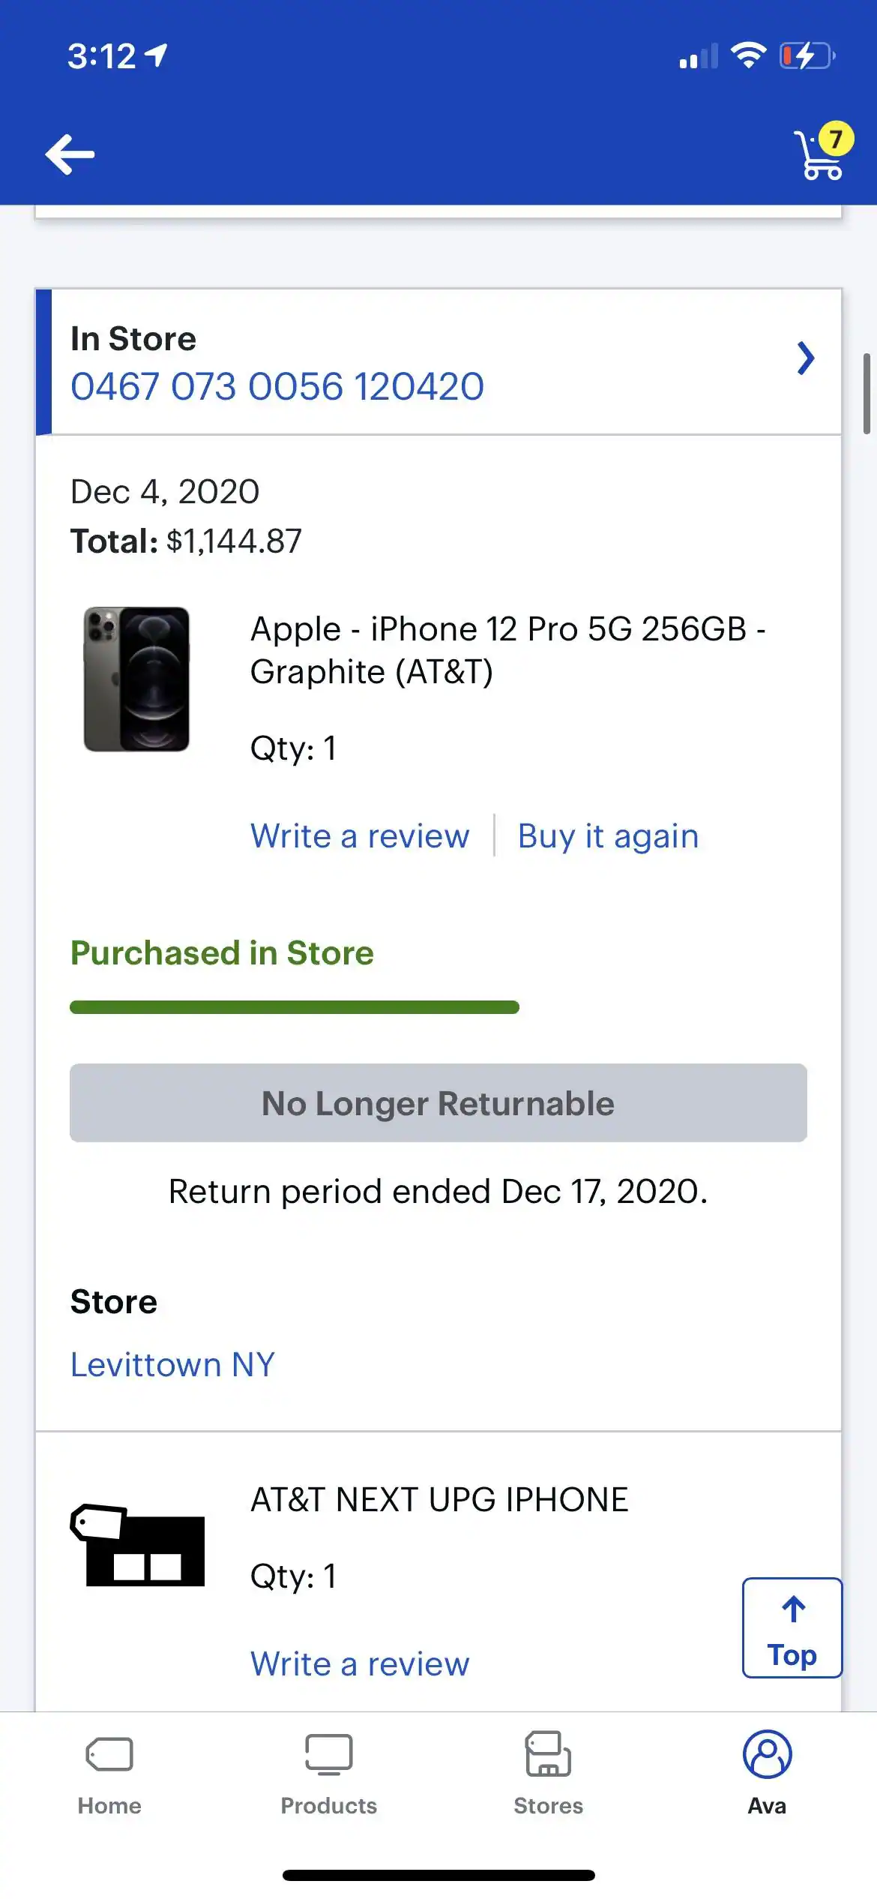Tap the disabled No Longer Returnable button

(x=437, y=1102)
